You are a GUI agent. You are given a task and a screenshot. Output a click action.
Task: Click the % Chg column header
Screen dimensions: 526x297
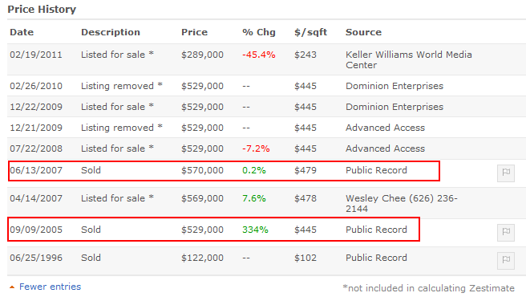(x=259, y=32)
